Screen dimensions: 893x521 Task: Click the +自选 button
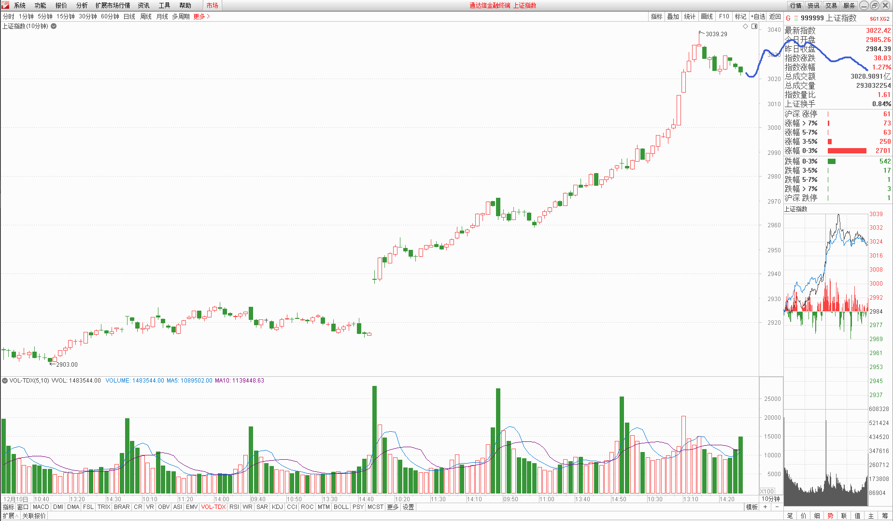click(758, 16)
